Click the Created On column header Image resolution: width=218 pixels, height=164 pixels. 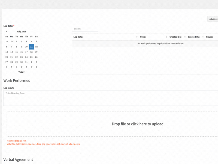click(175, 37)
